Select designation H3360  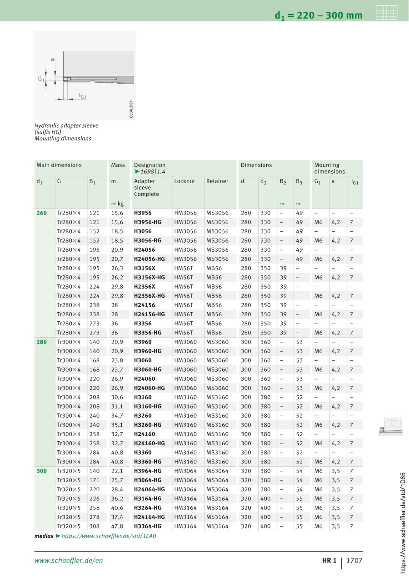pyautogui.click(x=143, y=453)
